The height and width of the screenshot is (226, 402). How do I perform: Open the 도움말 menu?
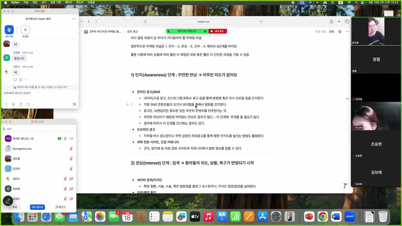(x=91, y=3)
